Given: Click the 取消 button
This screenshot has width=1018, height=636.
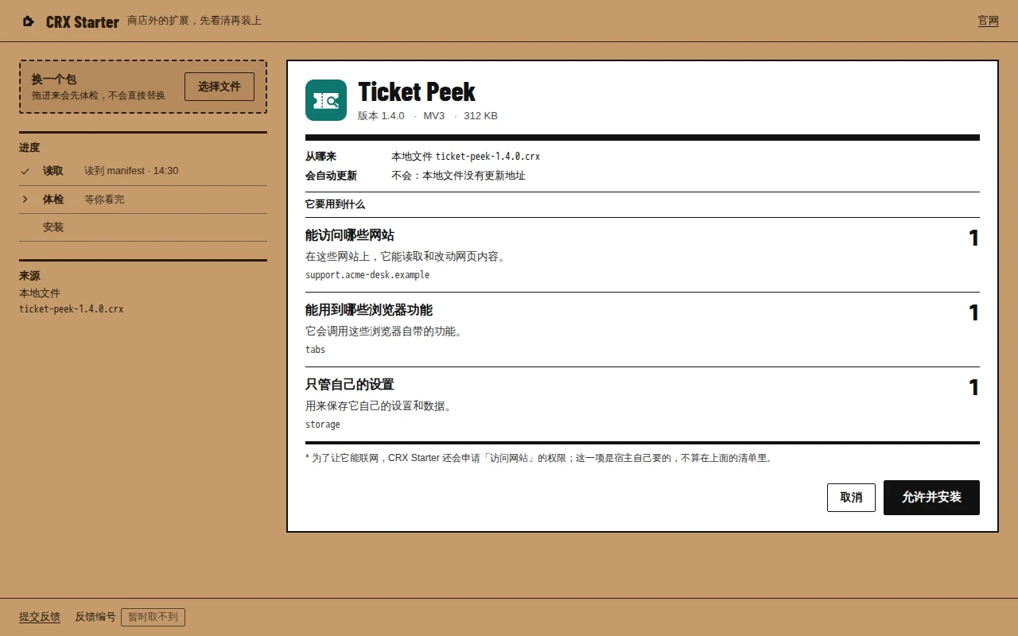Looking at the screenshot, I should (851, 498).
